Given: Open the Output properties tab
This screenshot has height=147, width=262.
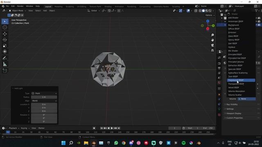Looking at the screenshot, I should (219, 68).
